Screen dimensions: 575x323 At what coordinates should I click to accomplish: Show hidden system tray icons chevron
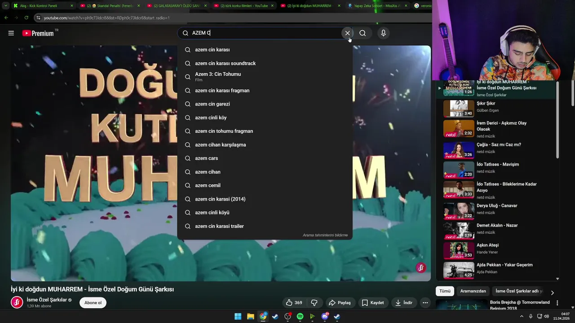522,316
